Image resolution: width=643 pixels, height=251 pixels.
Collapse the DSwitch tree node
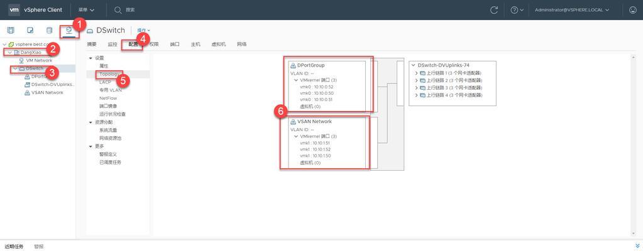click(x=15, y=68)
